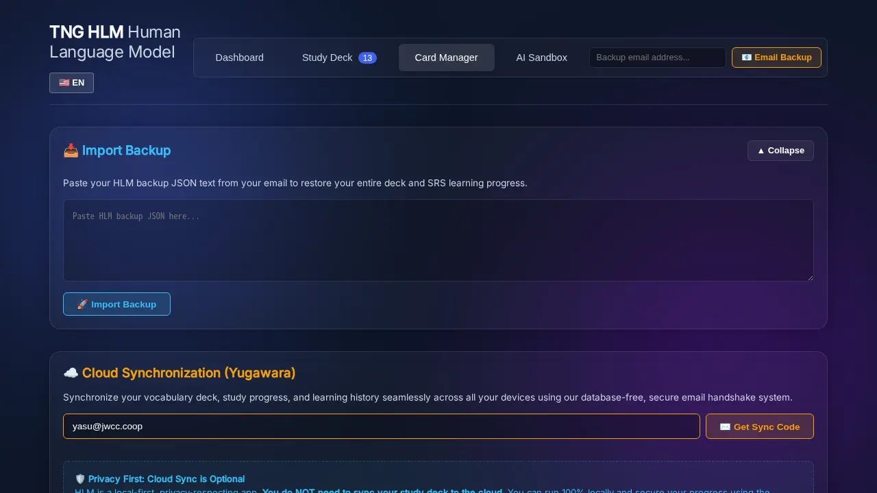877x493 pixels.
Task: Click the inbox tray icon beside Import Backup
Action: pos(71,151)
